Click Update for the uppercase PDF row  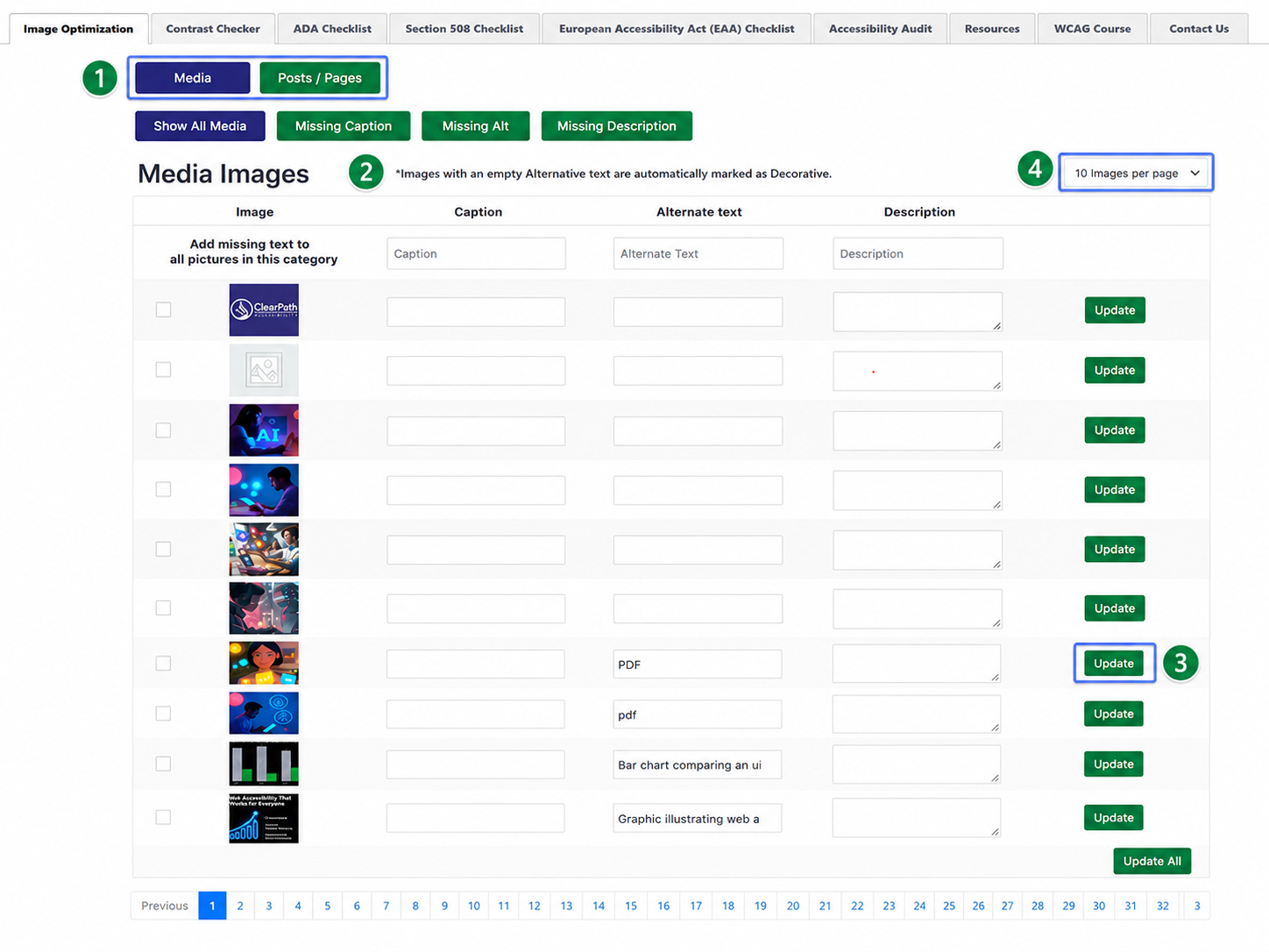click(x=1114, y=664)
